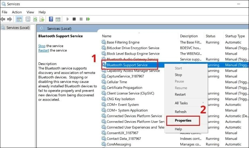The height and width of the screenshot is (148, 249).
Task: Choose Stop in the context menu
Action: [178, 75]
